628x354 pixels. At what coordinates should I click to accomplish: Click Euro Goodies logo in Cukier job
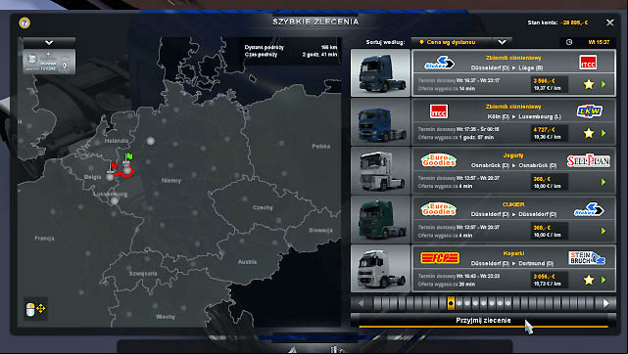click(x=439, y=209)
